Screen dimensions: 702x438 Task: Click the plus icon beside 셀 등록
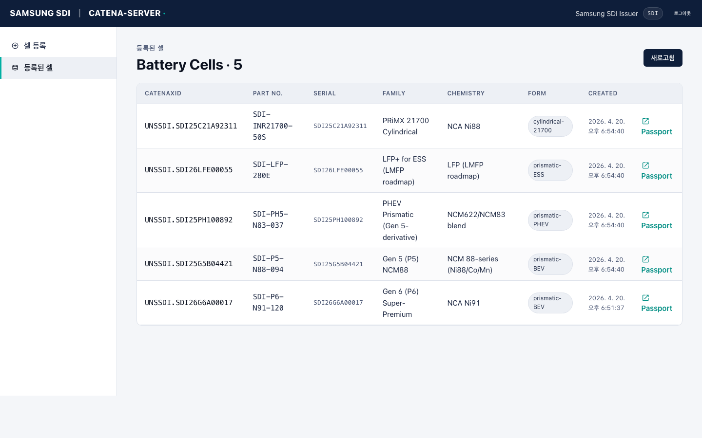pos(15,46)
